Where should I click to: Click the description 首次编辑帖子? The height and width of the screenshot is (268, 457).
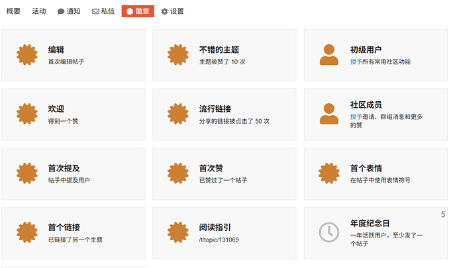[66, 62]
